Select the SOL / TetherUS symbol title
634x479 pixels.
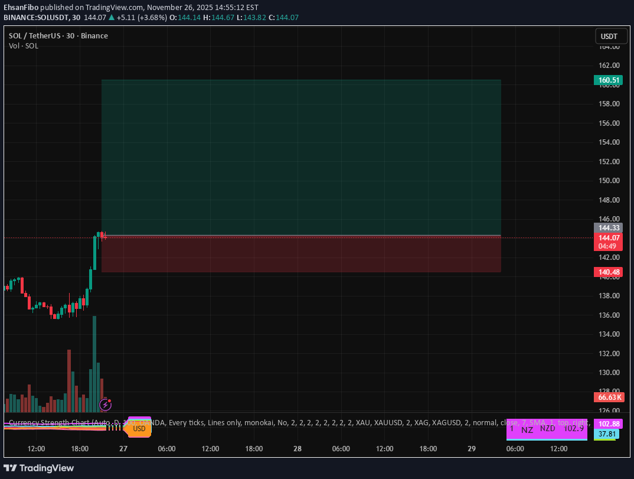pos(58,35)
